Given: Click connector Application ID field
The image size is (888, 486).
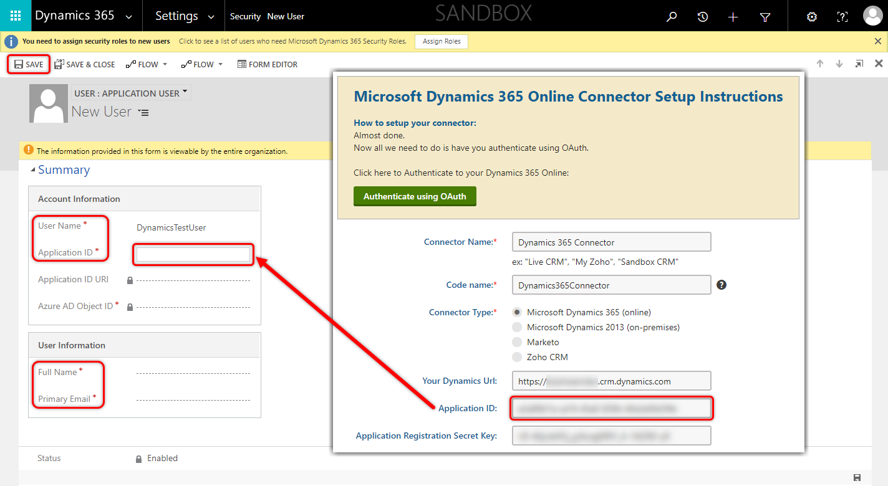Looking at the screenshot, I should pyautogui.click(x=611, y=408).
